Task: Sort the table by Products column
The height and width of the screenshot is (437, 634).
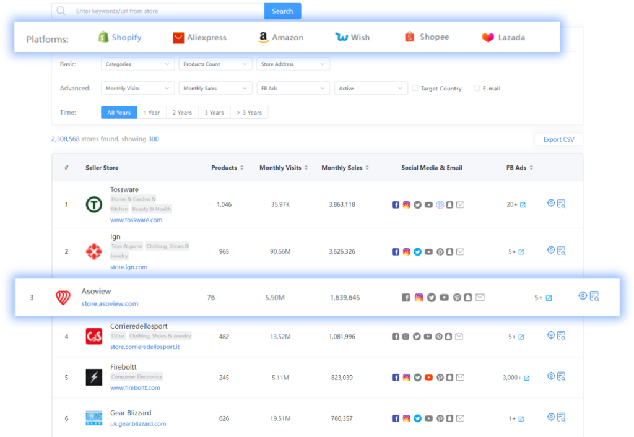Action: [x=242, y=167]
